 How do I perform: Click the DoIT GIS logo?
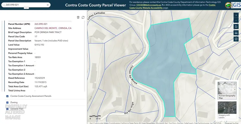236,5
